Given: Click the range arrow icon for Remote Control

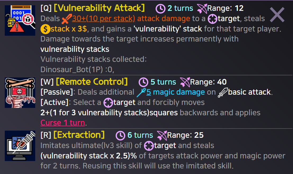Looking at the screenshot, I should [x=185, y=82].
